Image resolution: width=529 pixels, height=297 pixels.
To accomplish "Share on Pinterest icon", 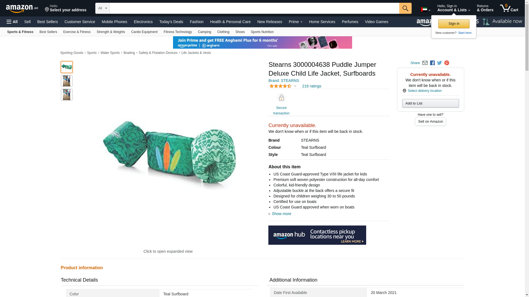I will coord(447,63).
